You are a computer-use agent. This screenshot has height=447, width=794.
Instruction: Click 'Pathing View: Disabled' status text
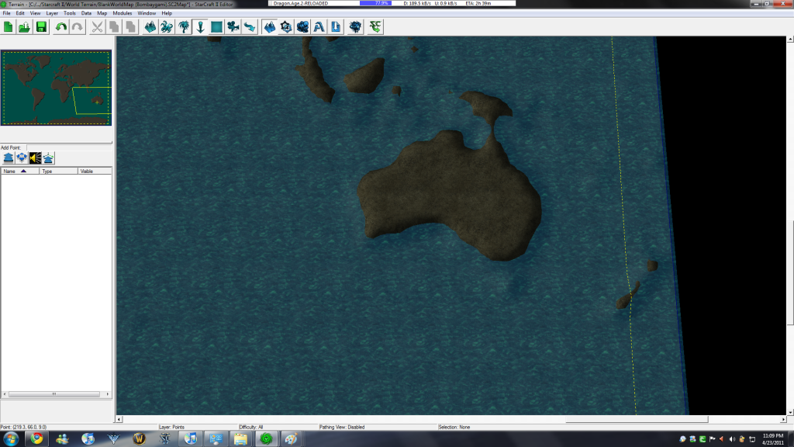[342, 428]
